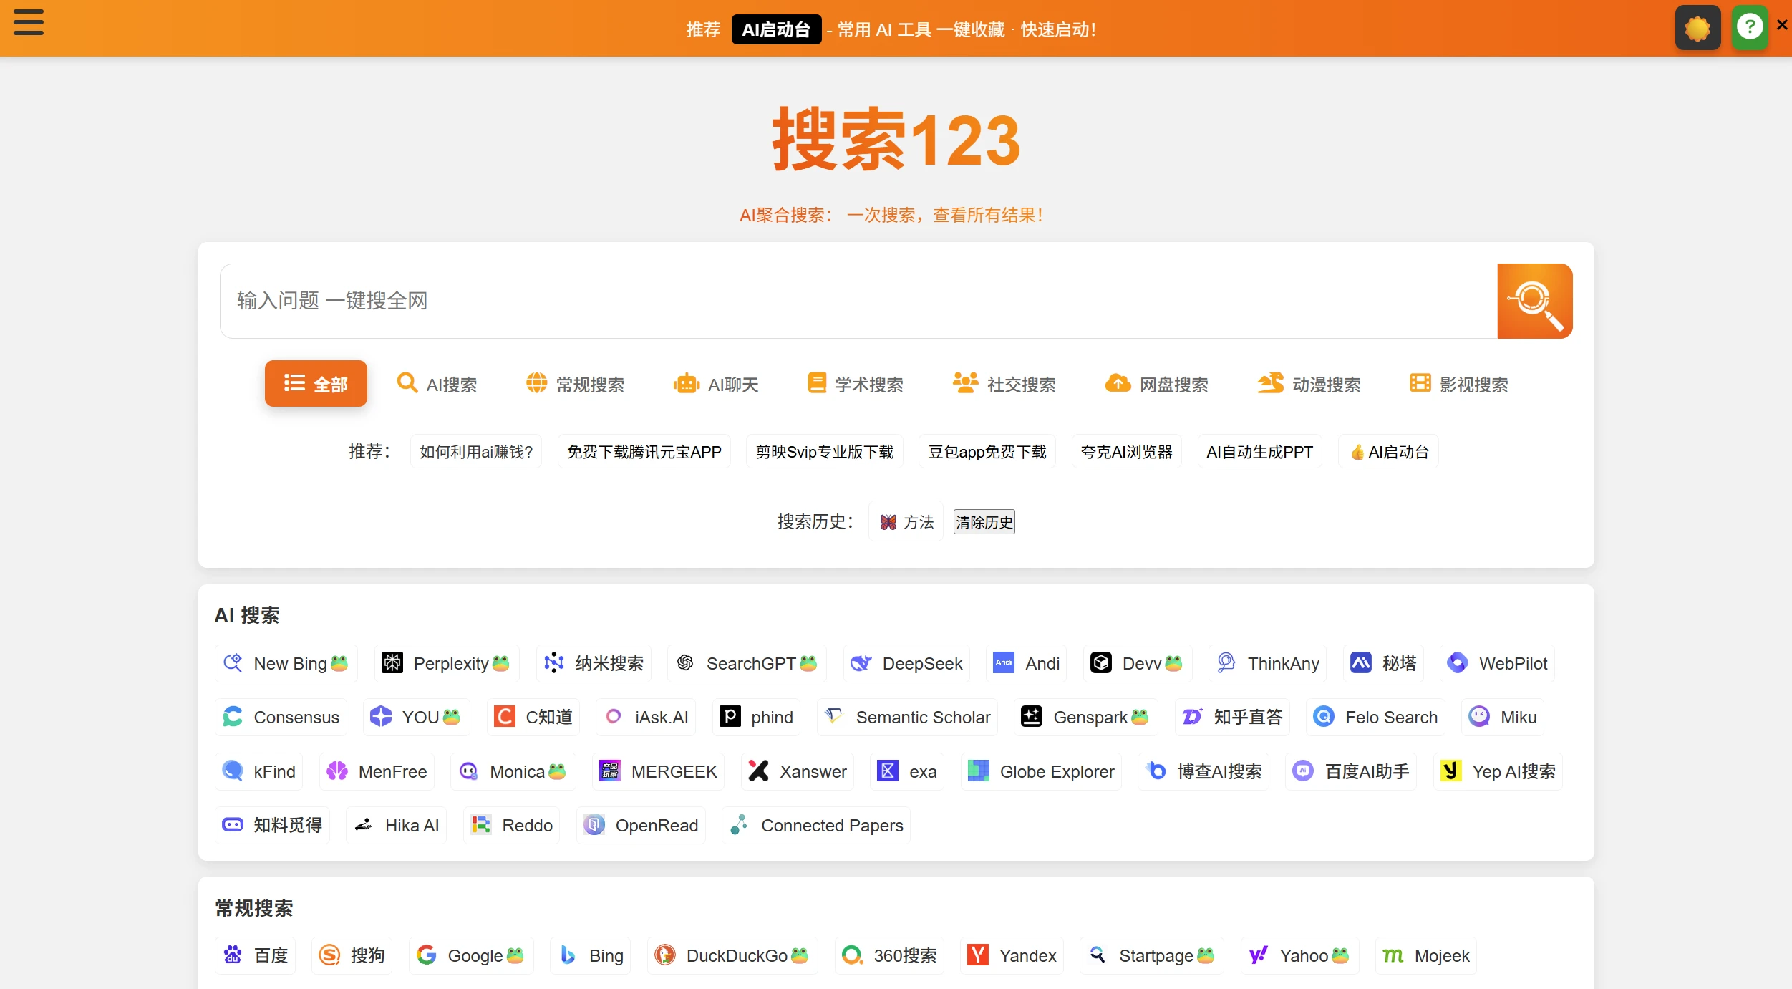Screen dimensions: 1792x989
Task: Select search history item 方法
Action: pyautogui.click(x=906, y=521)
